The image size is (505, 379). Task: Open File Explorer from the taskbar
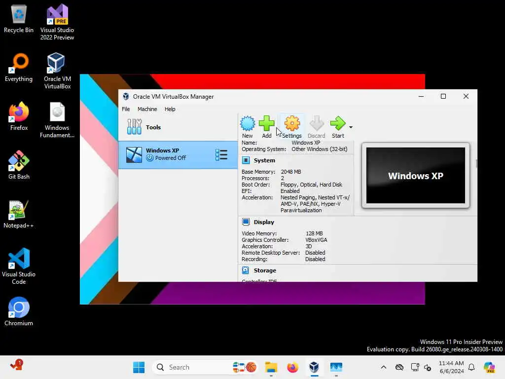(271, 367)
